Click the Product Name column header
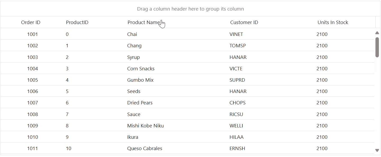Image resolution: width=381 pixels, height=157 pixels. (x=143, y=22)
